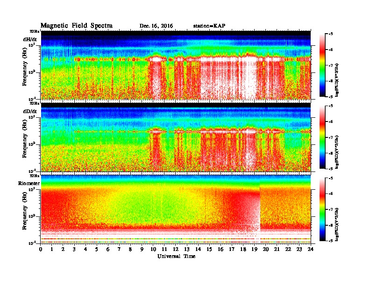Viewport: 370px width, 286px height.
Task: Click hour tick label "18" on time axis
Action: point(243,249)
